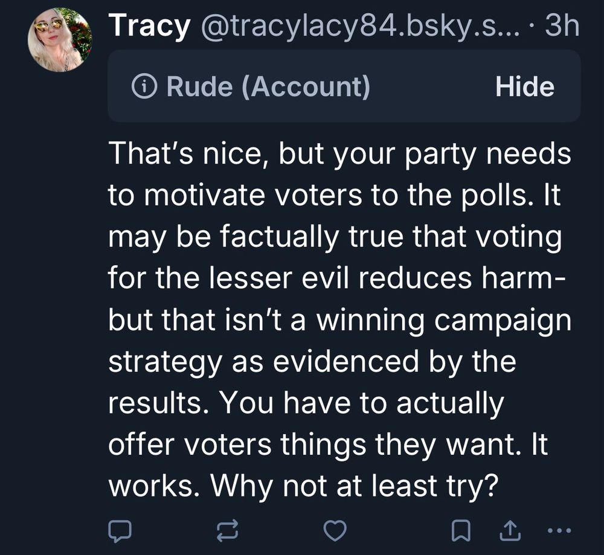Screen dimensions: 604x555
Task: Open Tracy's profile picture avatar
Action: tap(60, 40)
